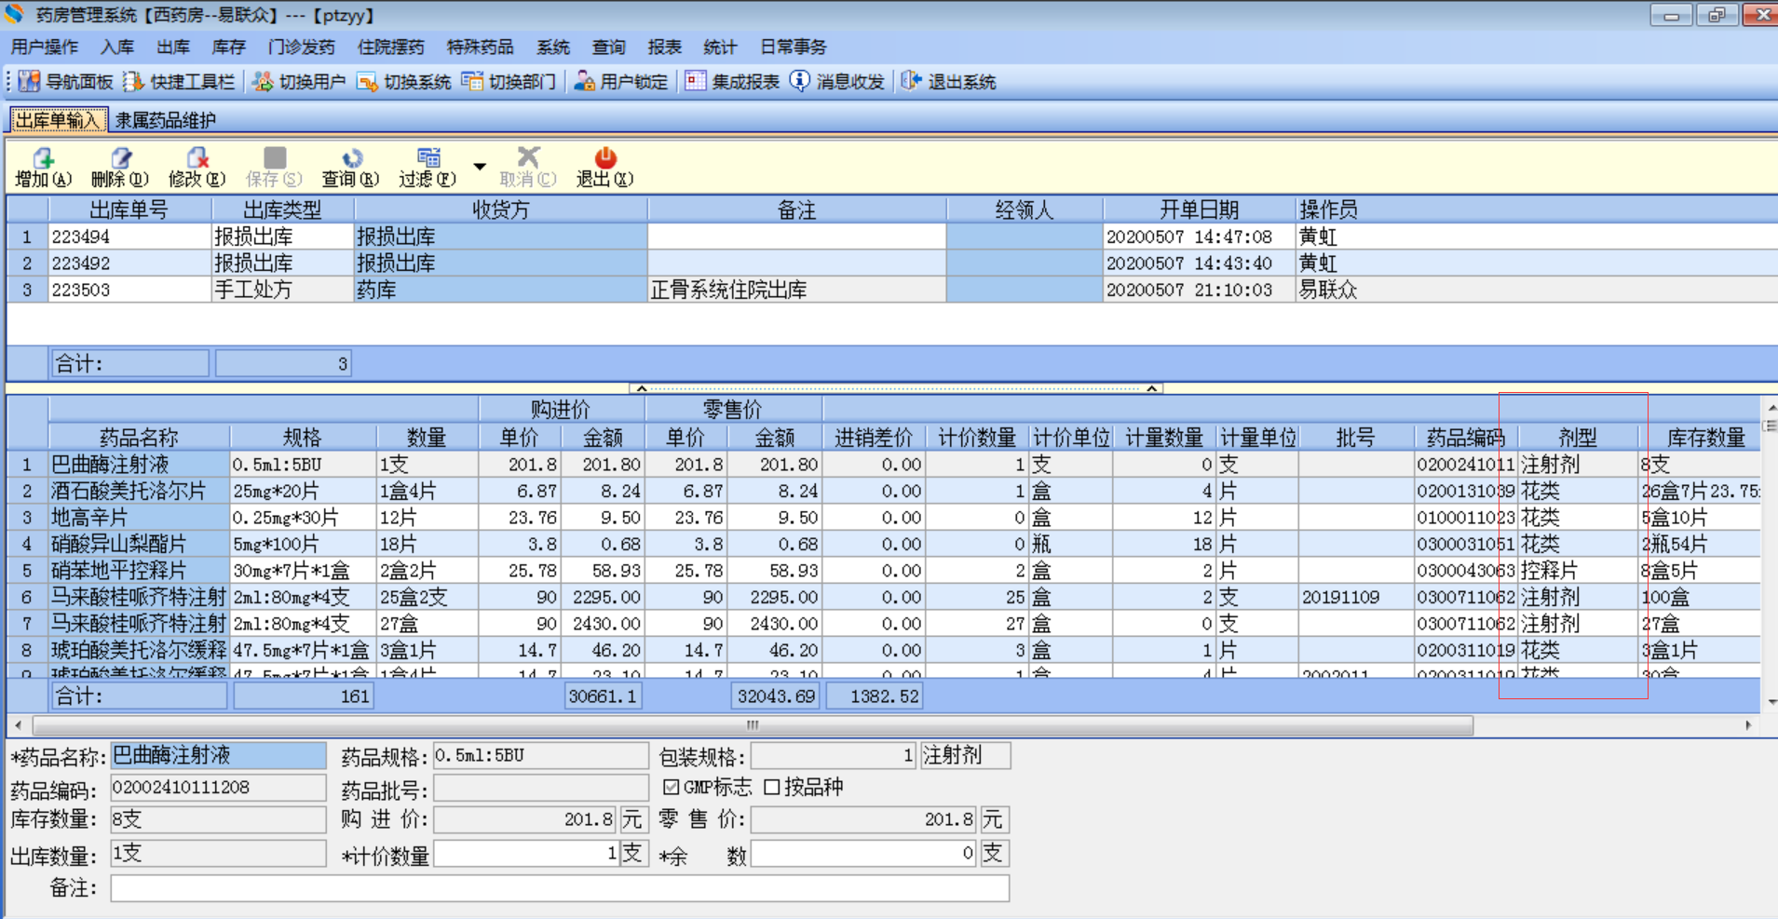Viewport: 1778px width, 919px height.
Task: Switch to the 隶属药品维护 tab
Action: click(x=166, y=120)
